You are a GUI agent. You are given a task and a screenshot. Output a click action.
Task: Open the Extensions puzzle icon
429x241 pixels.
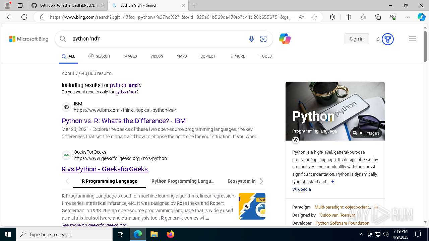[332, 17]
